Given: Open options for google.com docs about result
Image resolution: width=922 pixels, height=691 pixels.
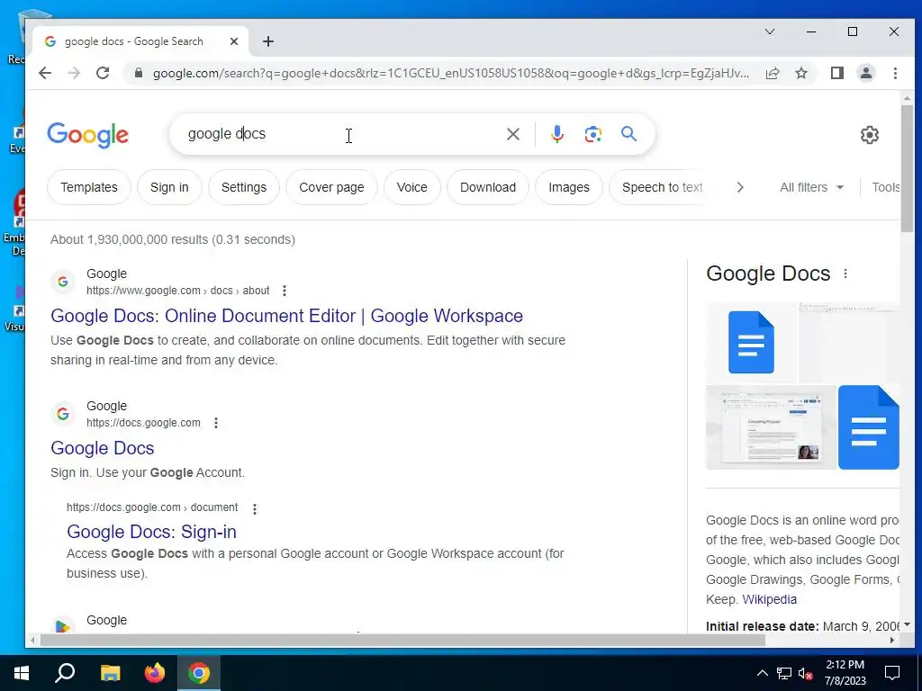Looking at the screenshot, I should (x=284, y=291).
